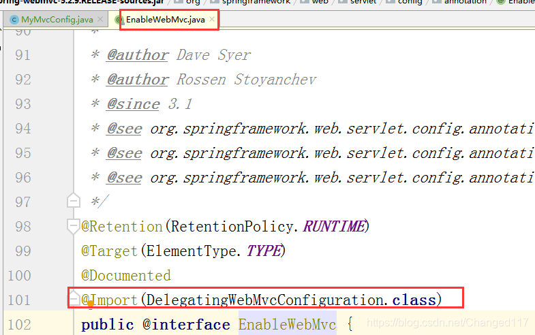Collapse the fold marker at line 98
This screenshot has height=335, width=535.
point(74,226)
